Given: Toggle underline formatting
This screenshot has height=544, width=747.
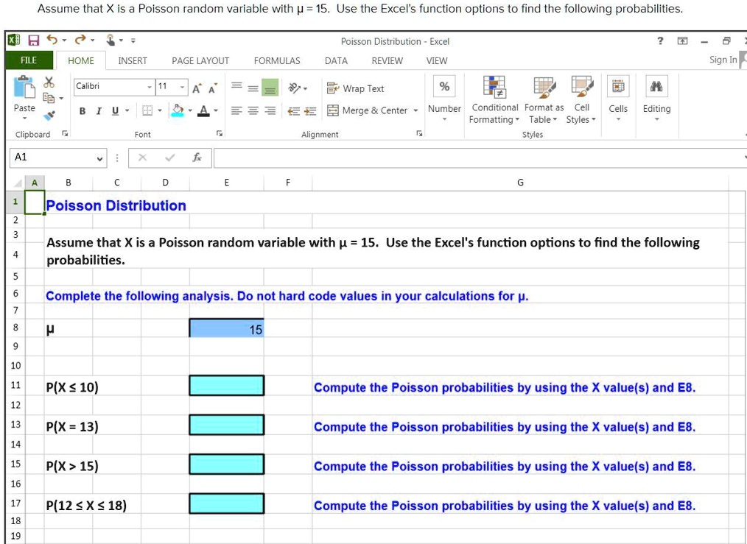Looking at the screenshot, I should pyautogui.click(x=115, y=110).
